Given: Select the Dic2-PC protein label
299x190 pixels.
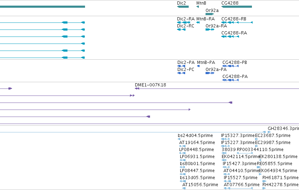Looking at the screenshot, I should (186, 70).
